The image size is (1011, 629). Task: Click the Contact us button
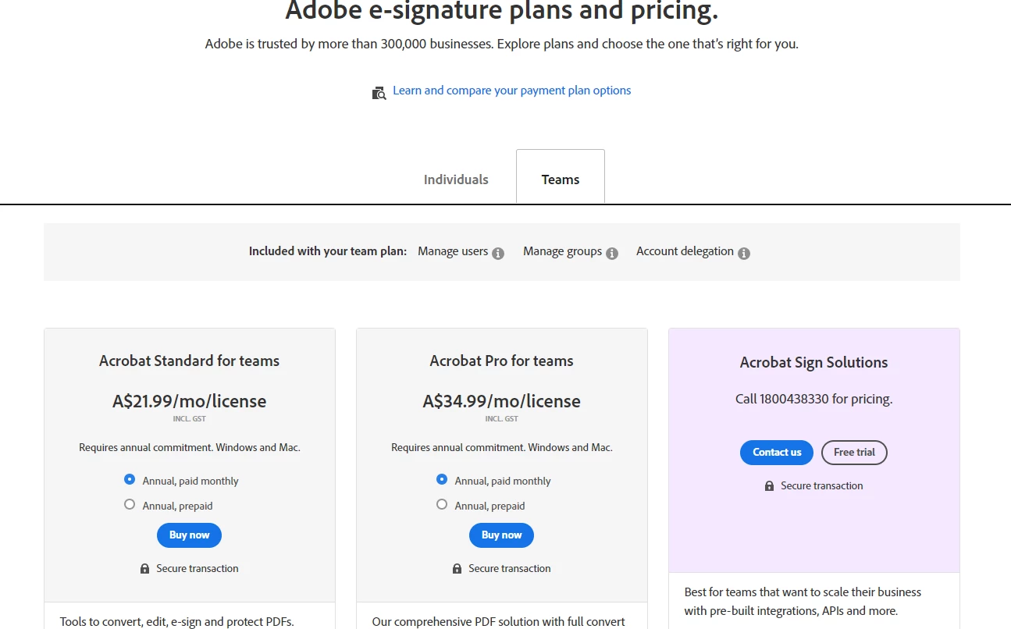click(x=777, y=453)
